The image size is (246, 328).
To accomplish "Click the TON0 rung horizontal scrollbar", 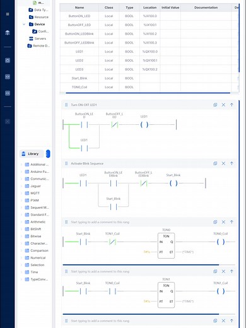I will 141,265.
